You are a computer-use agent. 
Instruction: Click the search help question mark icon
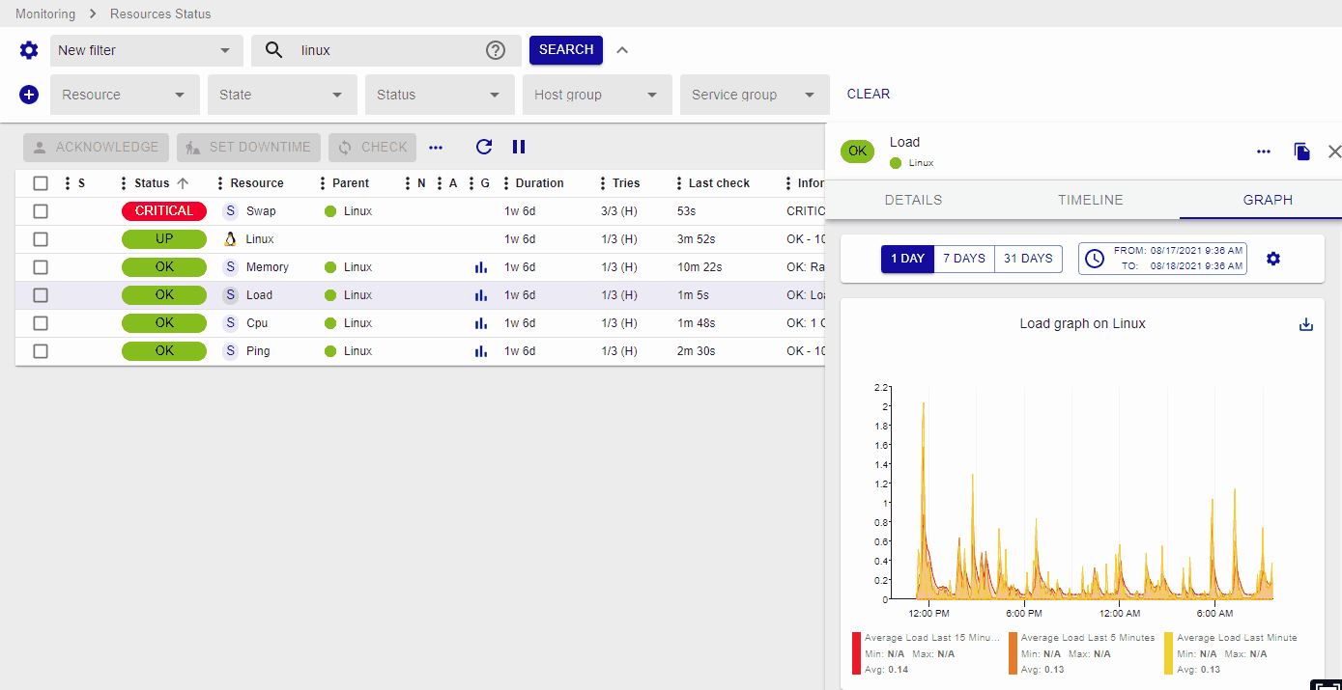point(496,50)
